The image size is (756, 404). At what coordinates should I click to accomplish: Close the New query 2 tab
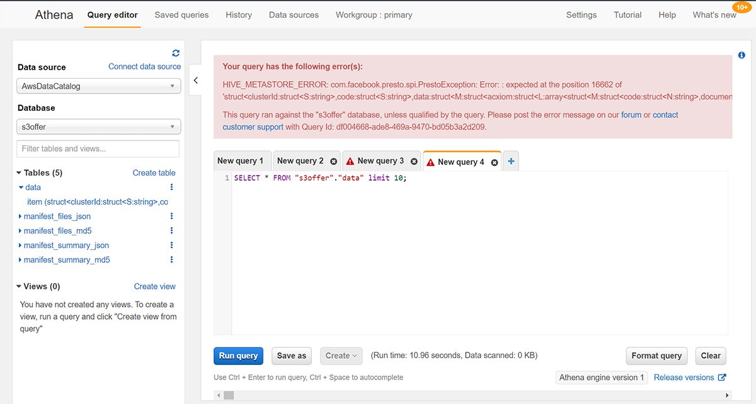click(334, 162)
